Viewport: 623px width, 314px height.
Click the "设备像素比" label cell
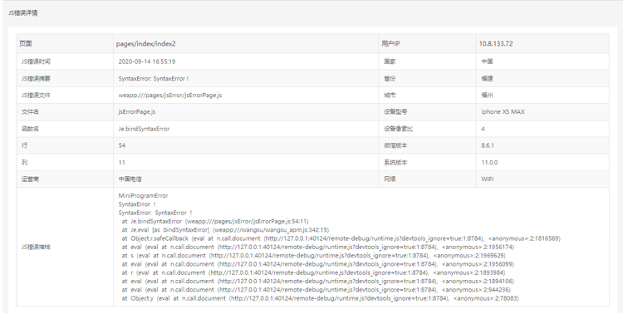pyautogui.click(x=427, y=129)
